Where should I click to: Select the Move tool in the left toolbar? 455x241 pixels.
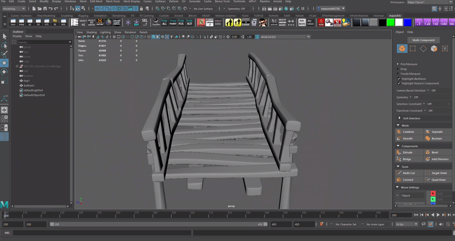tap(4, 63)
